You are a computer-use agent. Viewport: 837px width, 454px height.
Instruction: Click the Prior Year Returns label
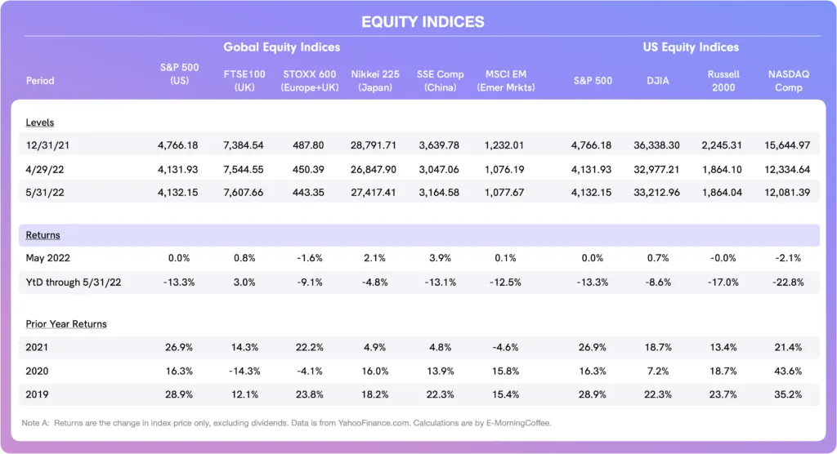click(x=66, y=324)
